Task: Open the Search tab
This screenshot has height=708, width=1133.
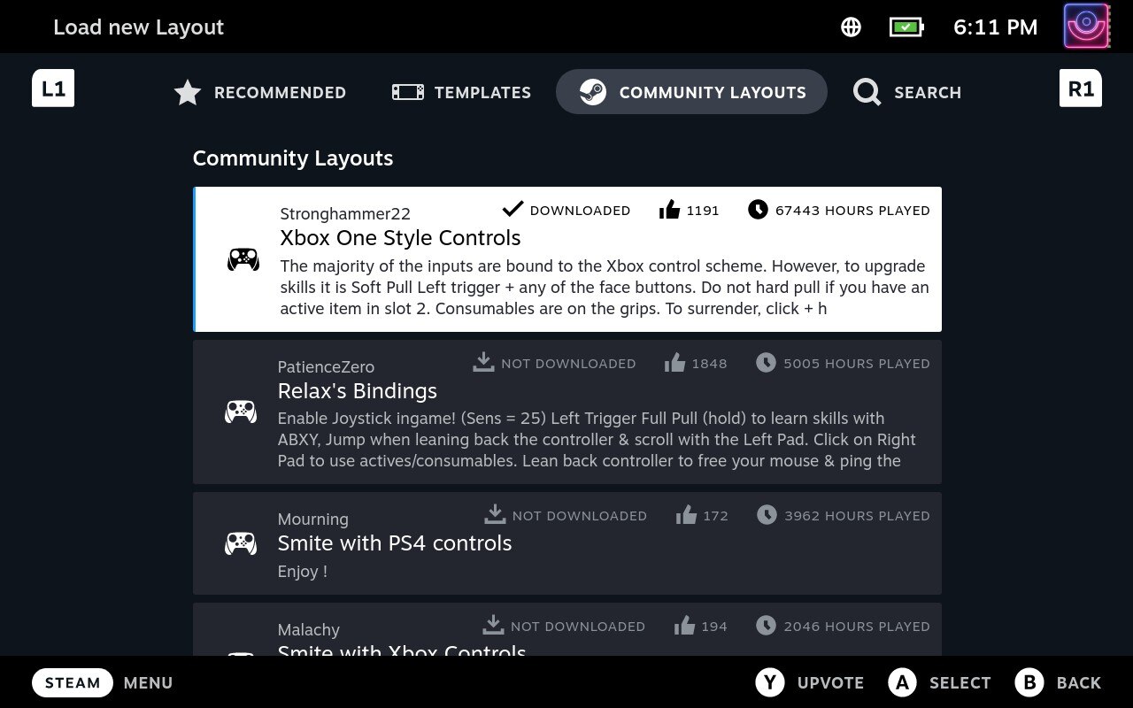Action: (x=907, y=92)
